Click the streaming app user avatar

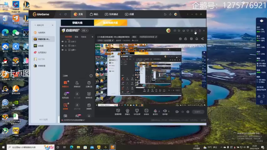(169, 31)
